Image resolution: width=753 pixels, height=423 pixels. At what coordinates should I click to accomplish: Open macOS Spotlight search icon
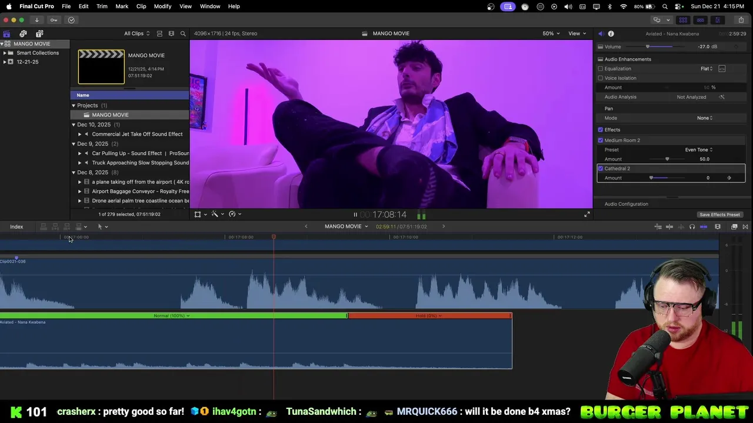coord(665,6)
